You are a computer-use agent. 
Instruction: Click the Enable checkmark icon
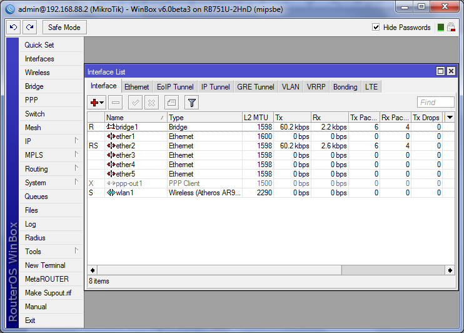(135, 103)
